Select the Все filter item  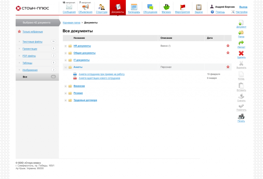[x=37, y=77]
